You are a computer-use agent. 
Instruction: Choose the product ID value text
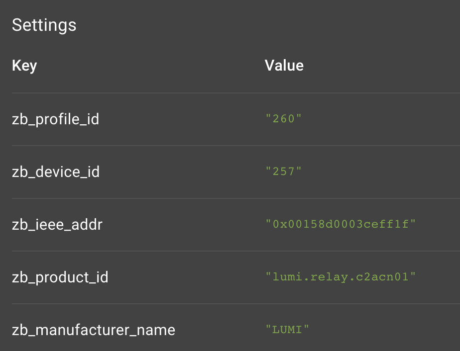click(341, 277)
